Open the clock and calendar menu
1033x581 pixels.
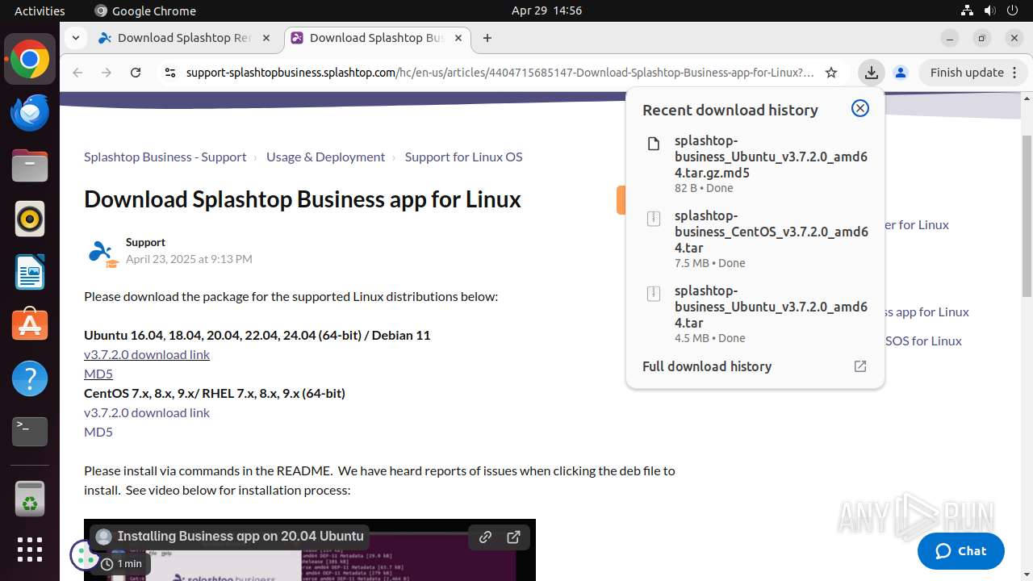click(546, 10)
